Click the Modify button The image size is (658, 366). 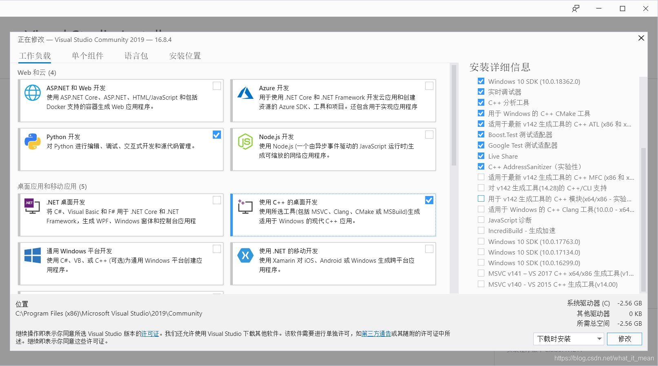pos(624,339)
